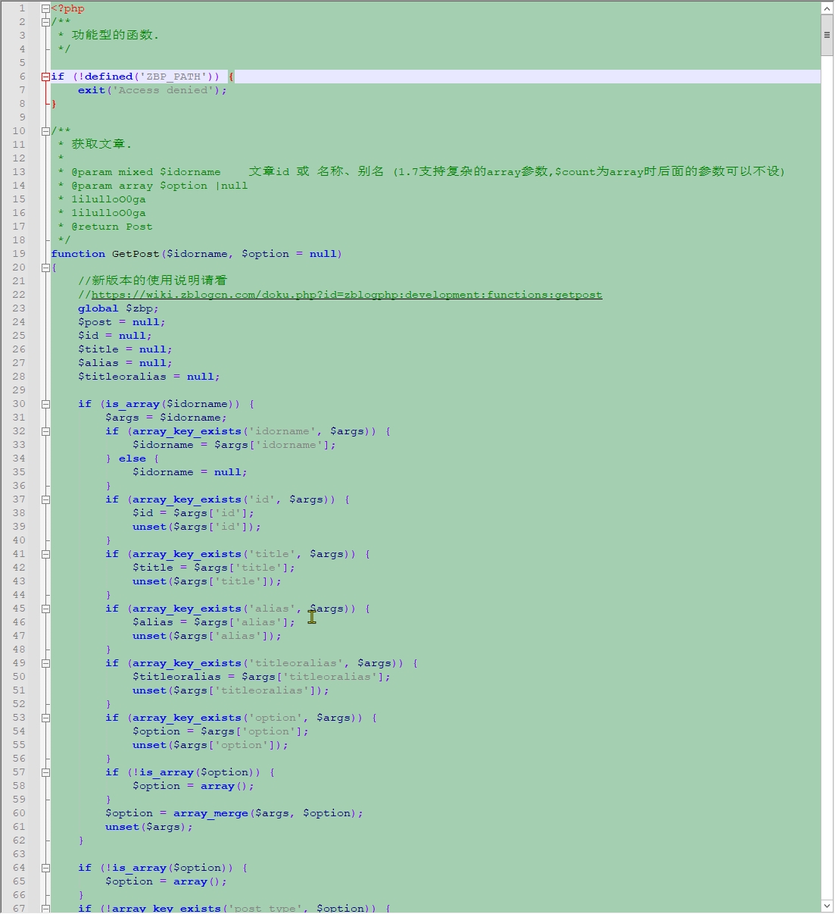Collapse the !is_array($option) fold at line 57

[45, 772]
